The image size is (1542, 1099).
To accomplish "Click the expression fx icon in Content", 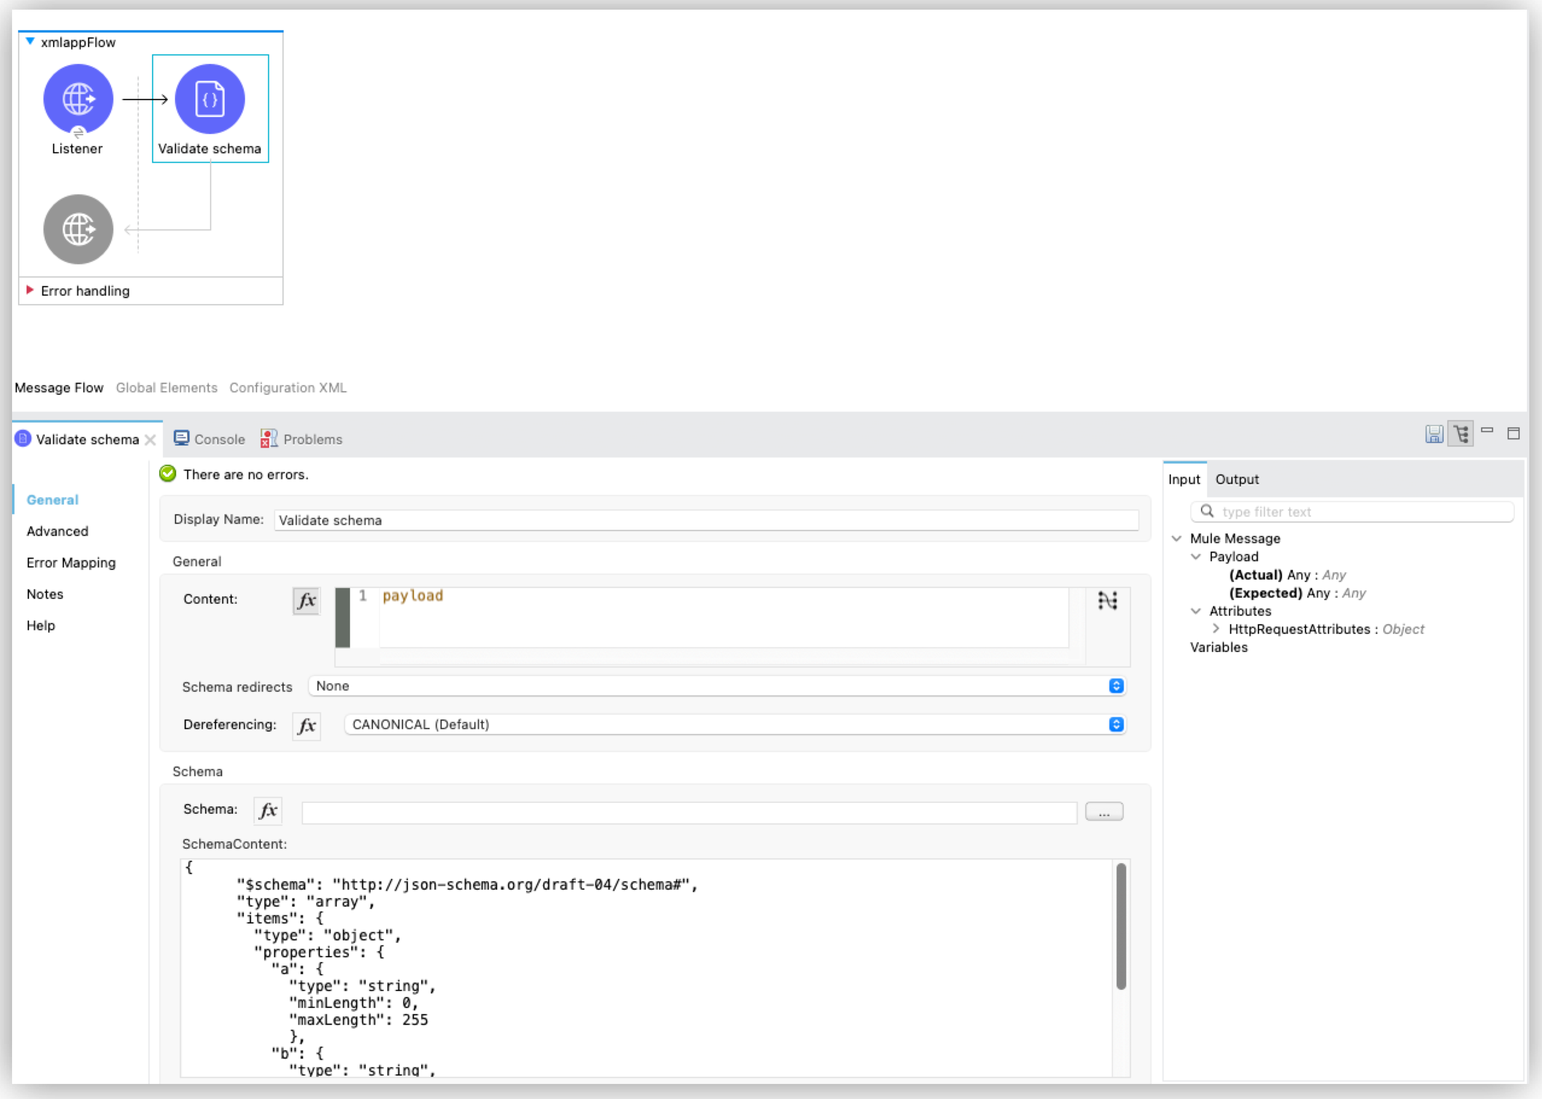I will 307,598.
